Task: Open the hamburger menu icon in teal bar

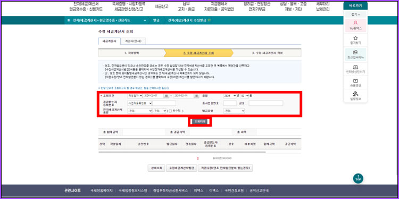Action: coord(69,20)
